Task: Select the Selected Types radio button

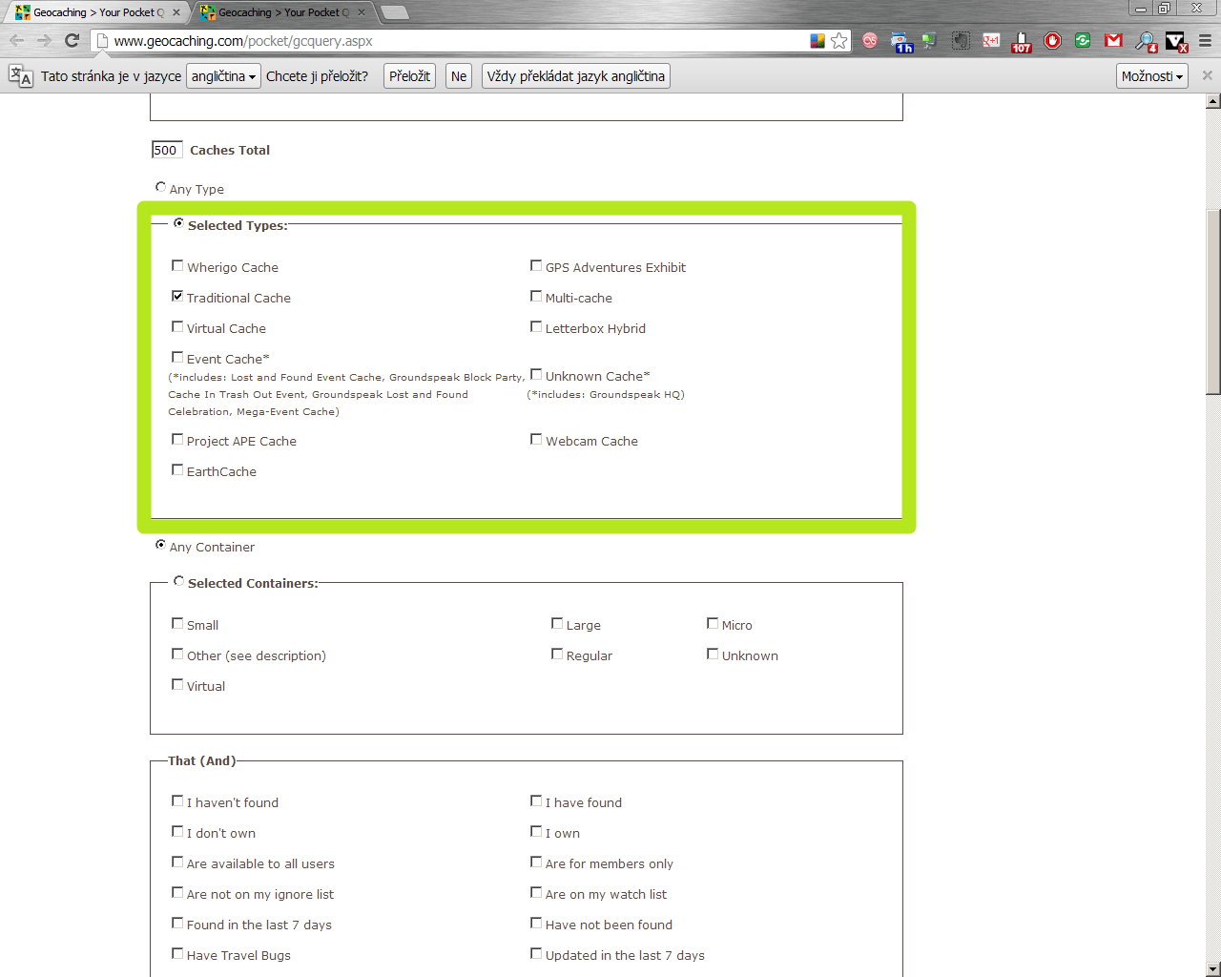Action: pos(178,223)
